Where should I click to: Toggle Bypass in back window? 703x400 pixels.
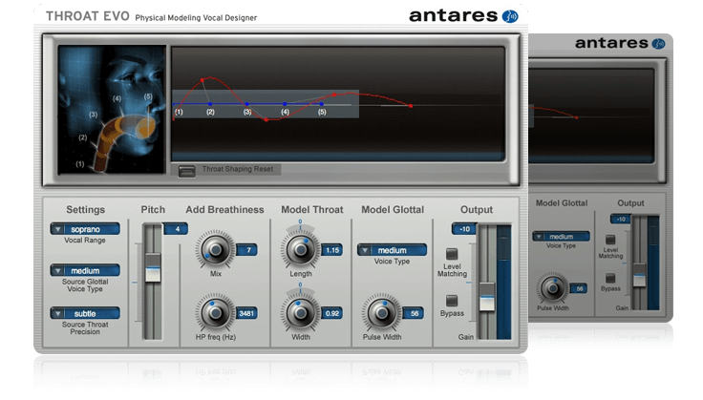[610, 278]
